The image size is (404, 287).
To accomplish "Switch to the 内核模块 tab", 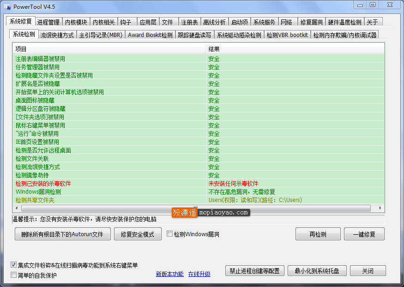I will pos(76,22).
